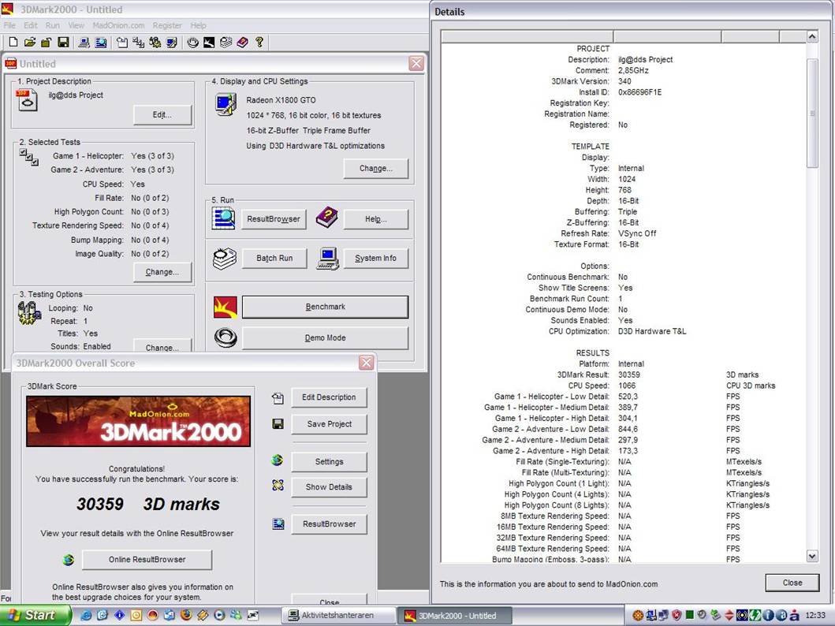Click the Save Project button
Image resolution: width=835 pixels, height=626 pixels.
329,424
